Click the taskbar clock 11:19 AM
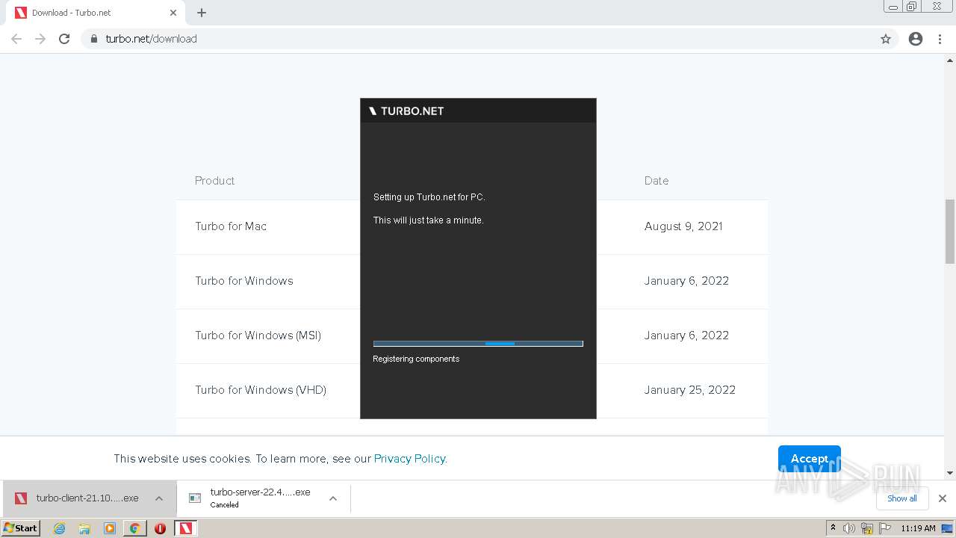Image resolution: width=956 pixels, height=538 pixels. click(918, 528)
